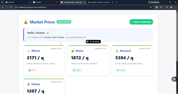Screen dimensions: 178x94
Task: Close the Live Market Prices tab
Action: (x=85, y=2)
